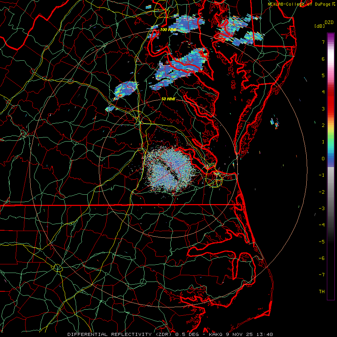
Task: Select the "3" tick on the color scale
Action: click(x=323, y=109)
